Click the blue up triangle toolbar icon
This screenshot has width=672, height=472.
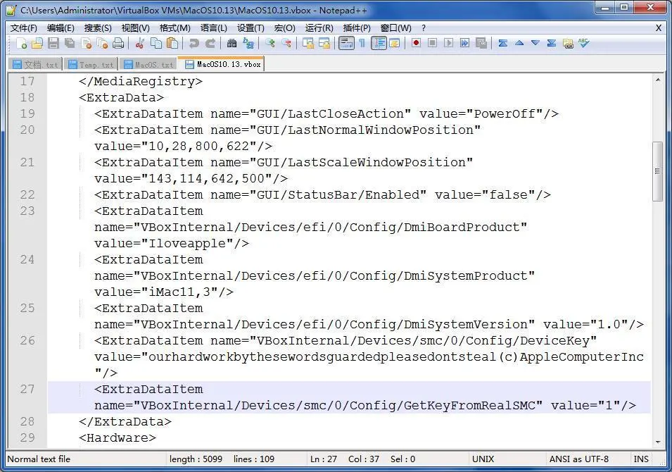[519, 44]
